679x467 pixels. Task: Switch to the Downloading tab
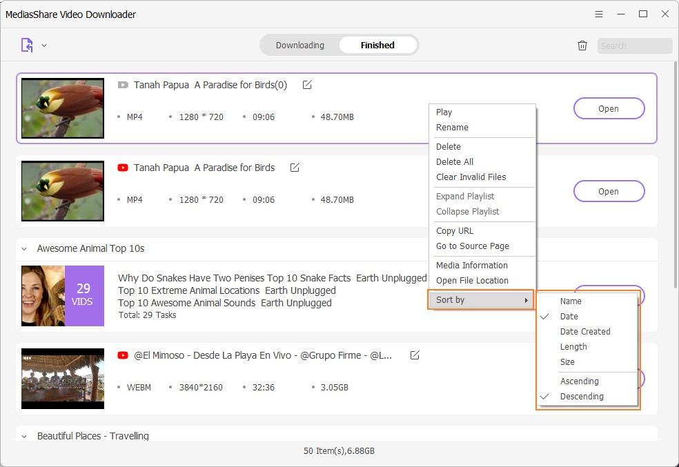point(299,46)
